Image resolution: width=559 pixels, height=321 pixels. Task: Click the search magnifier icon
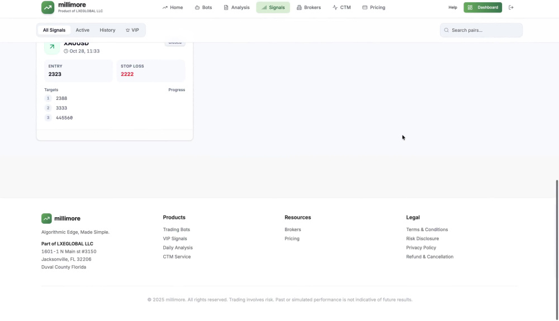coord(446,30)
